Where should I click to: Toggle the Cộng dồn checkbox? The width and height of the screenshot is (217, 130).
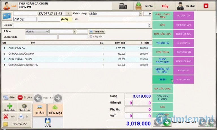[x=91, y=37]
